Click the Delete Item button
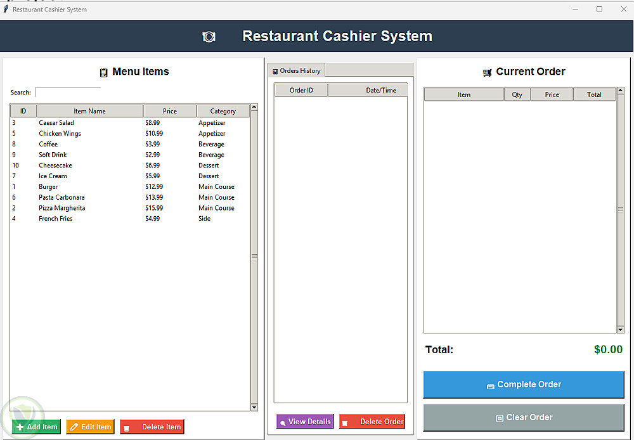 point(152,427)
